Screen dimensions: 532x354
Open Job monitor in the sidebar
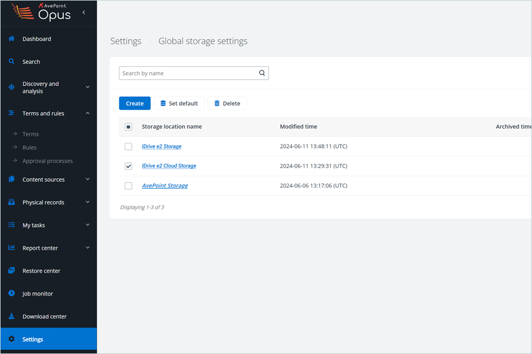[x=38, y=294]
